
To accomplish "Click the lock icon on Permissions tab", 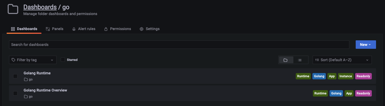I will click(106, 29).
